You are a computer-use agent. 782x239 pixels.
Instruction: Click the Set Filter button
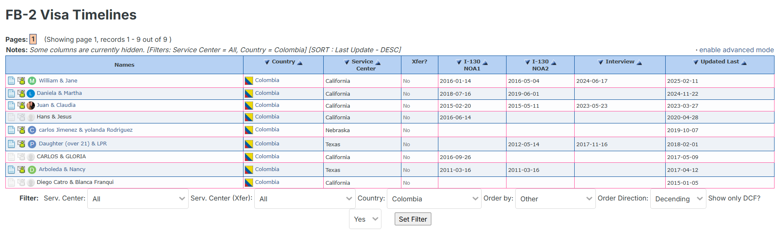click(x=413, y=219)
